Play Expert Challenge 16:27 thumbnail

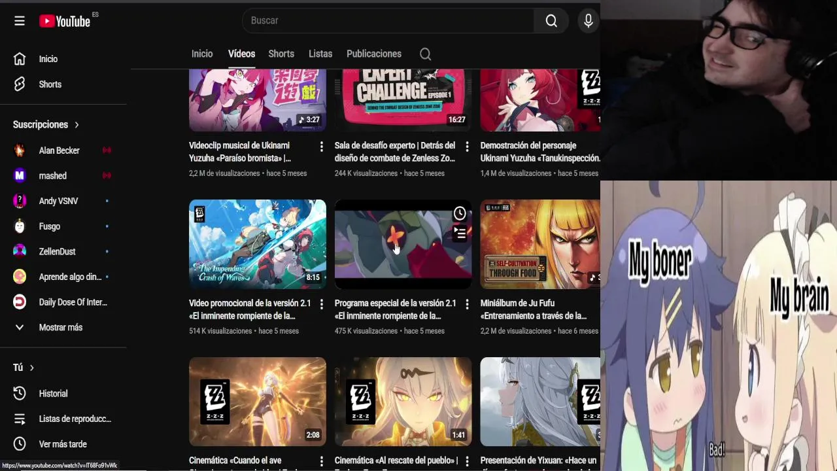pyautogui.click(x=403, y=100)
